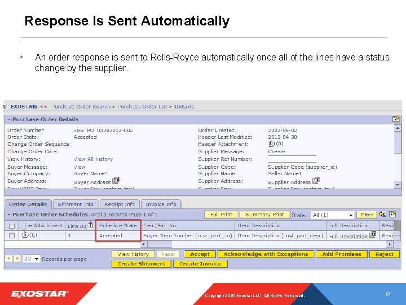Click the Summary Print button
Screen dimensions: 406x305
pos(265,215)
